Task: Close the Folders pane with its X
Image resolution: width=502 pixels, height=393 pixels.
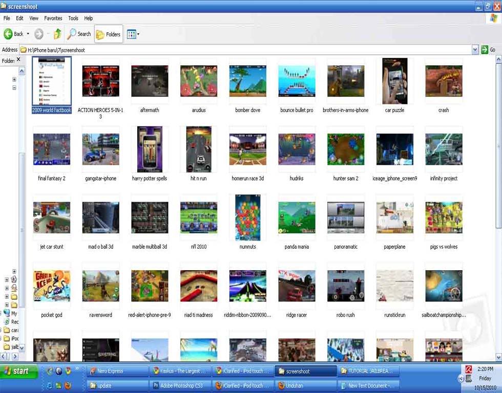Action: click(x=18, y=59)
